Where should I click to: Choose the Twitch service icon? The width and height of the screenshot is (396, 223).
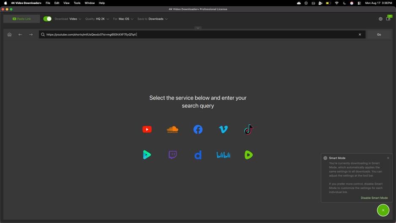tap(173, 155)
